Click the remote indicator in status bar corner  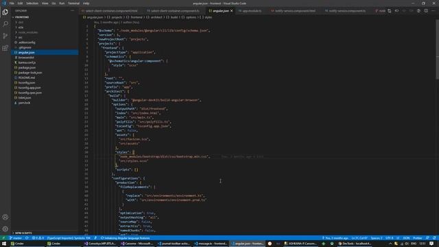coord(3,238)
